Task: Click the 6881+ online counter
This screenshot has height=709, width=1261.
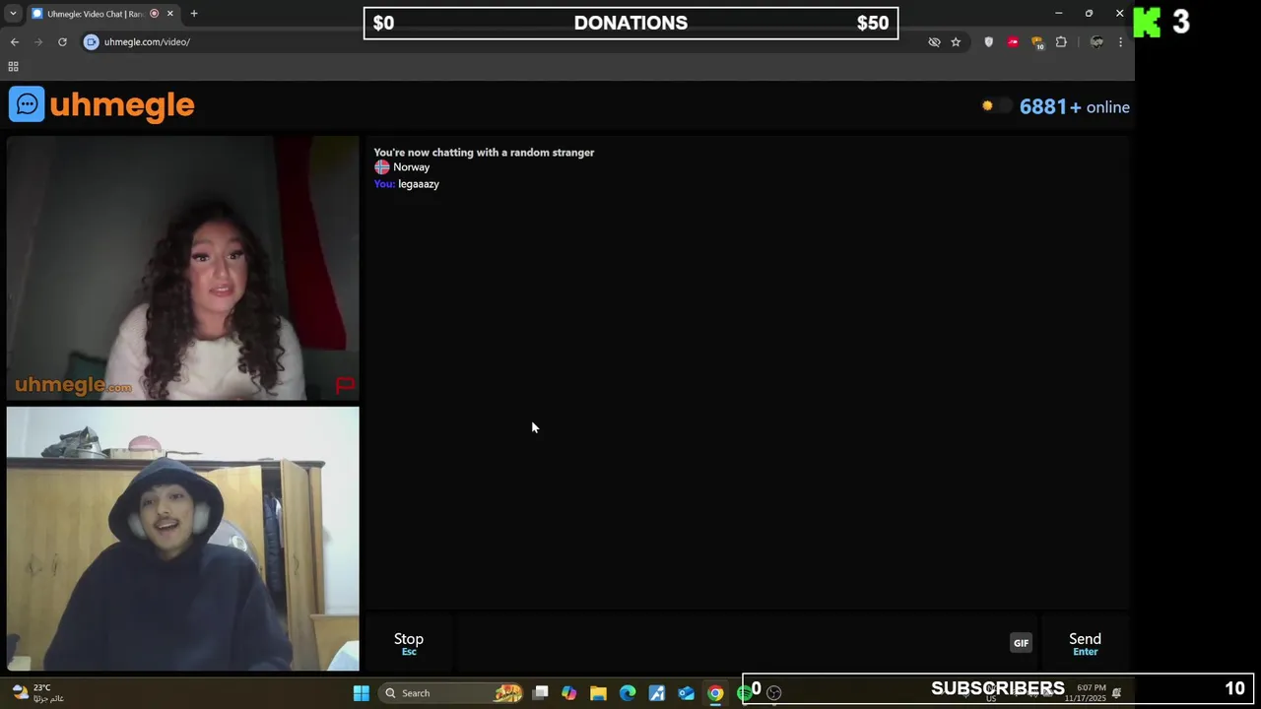Action: [1075, 107]
